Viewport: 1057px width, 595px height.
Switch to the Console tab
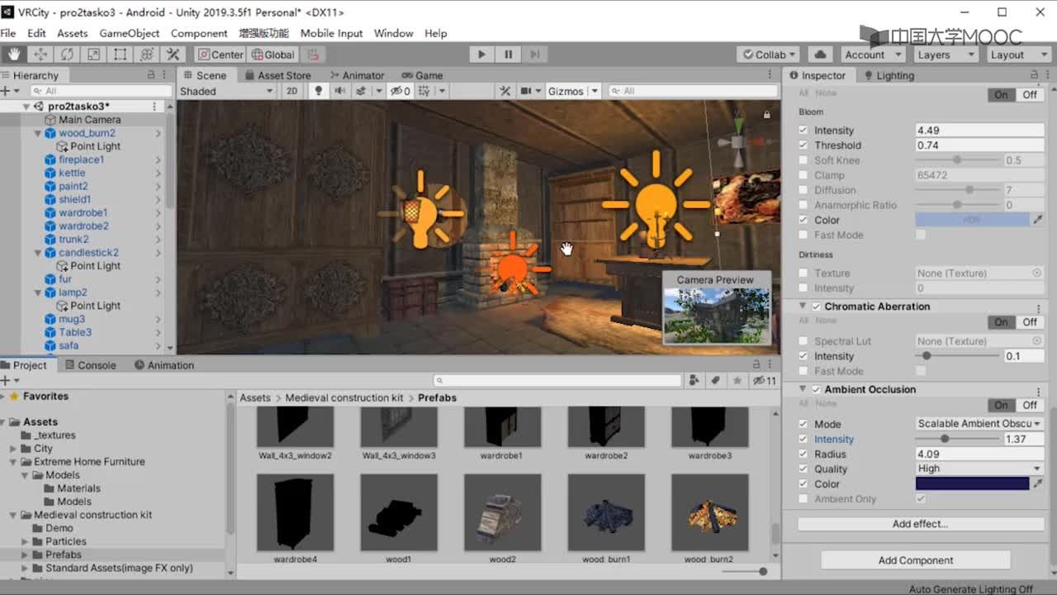pos(90,365)
